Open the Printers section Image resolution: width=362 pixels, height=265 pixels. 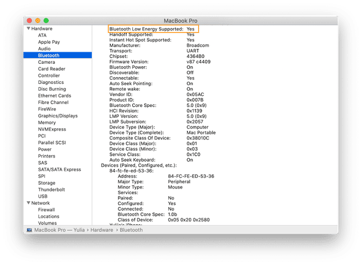pos(47,156)
